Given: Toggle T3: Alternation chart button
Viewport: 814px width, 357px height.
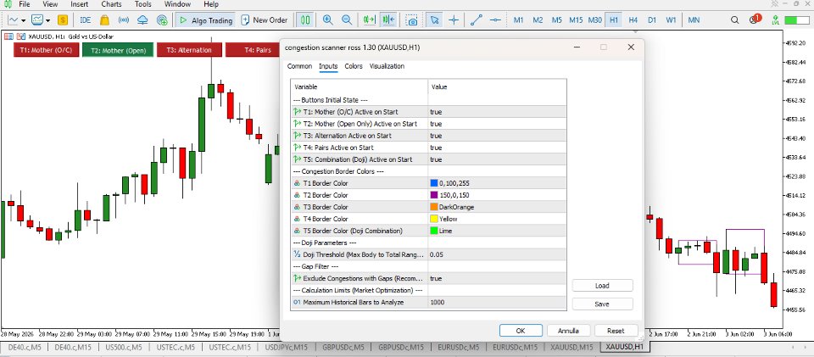Looking at the screenshot, I should pos(189,50).
